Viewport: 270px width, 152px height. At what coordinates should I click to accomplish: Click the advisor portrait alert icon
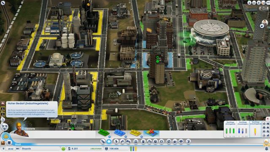pyautogui.click(x=3, y=103)
